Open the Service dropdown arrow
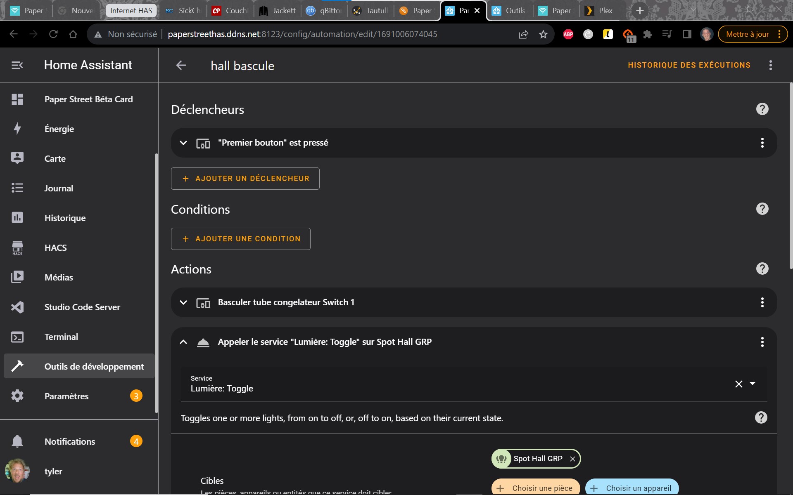 pos(753,384)
